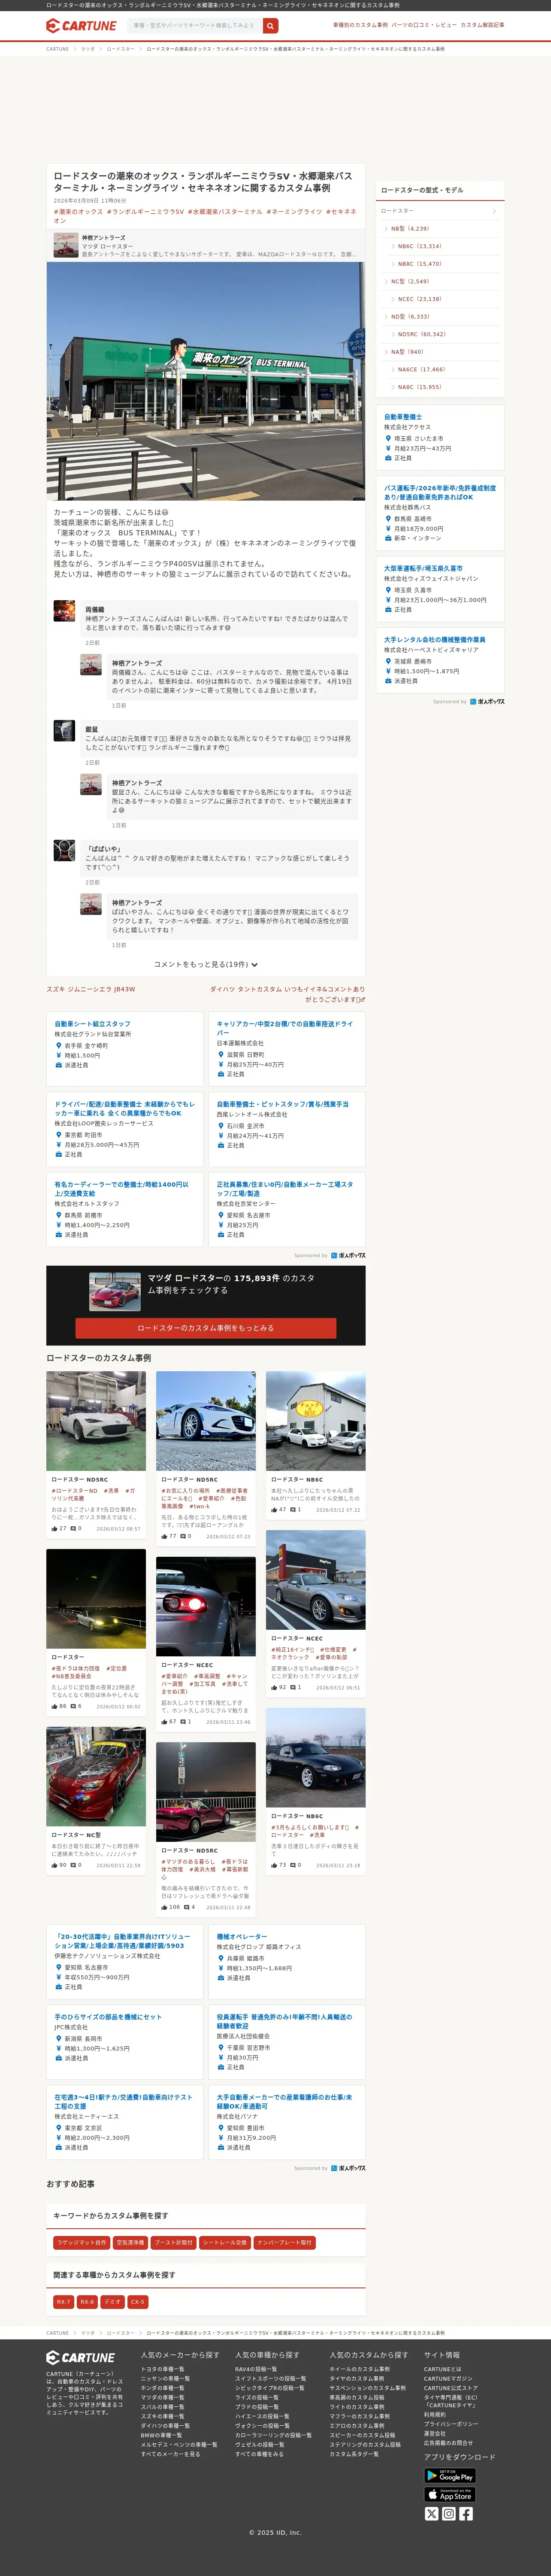Select the 空気清浄機 keyword tag

click(130, 2242)
